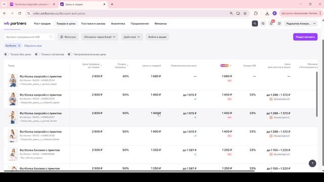Open thumbnail of first Футболка оверсайз row
The height and width of the screenshot is (182, 324).
pos(13,80)
